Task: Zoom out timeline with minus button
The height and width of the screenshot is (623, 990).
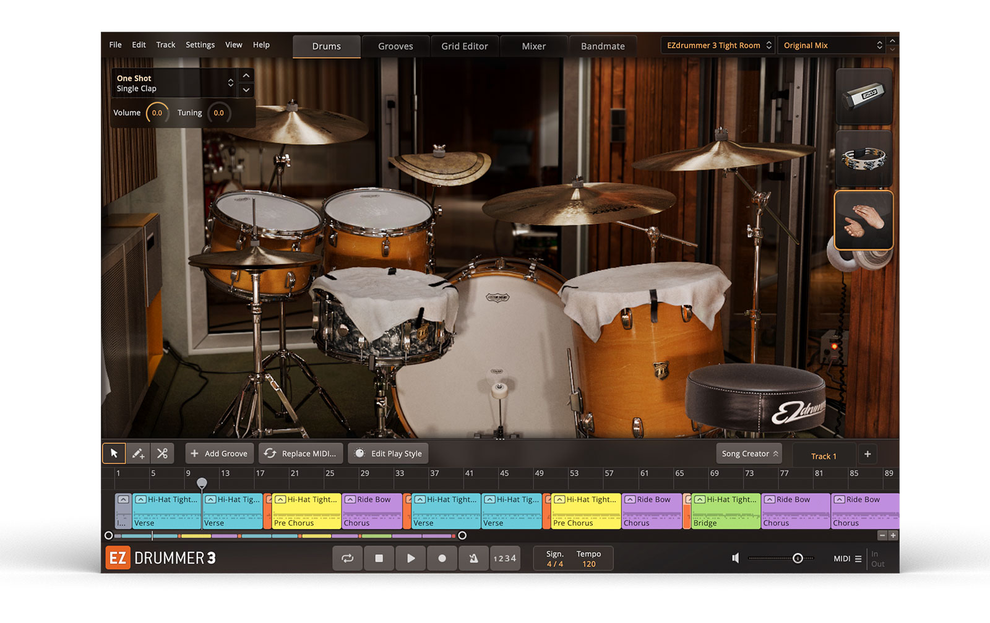Action: (x=882, y=536)
